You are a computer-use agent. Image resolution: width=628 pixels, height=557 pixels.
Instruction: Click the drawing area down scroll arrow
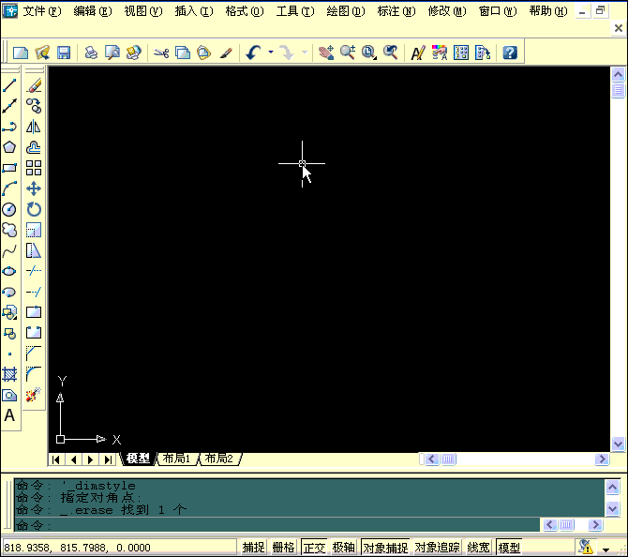pos(618,444)
